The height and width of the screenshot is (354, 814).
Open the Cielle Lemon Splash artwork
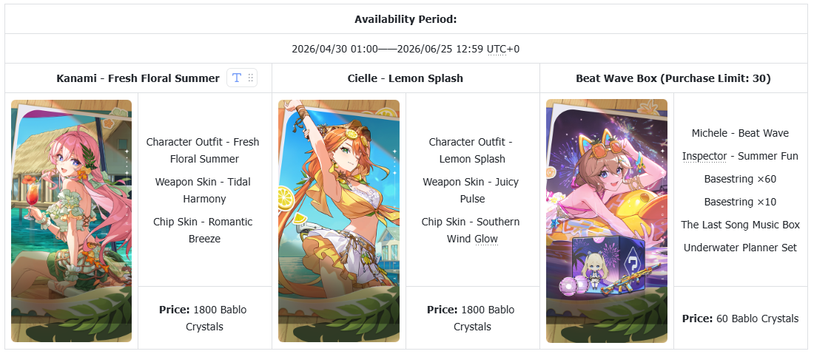[x=339, y=221]
